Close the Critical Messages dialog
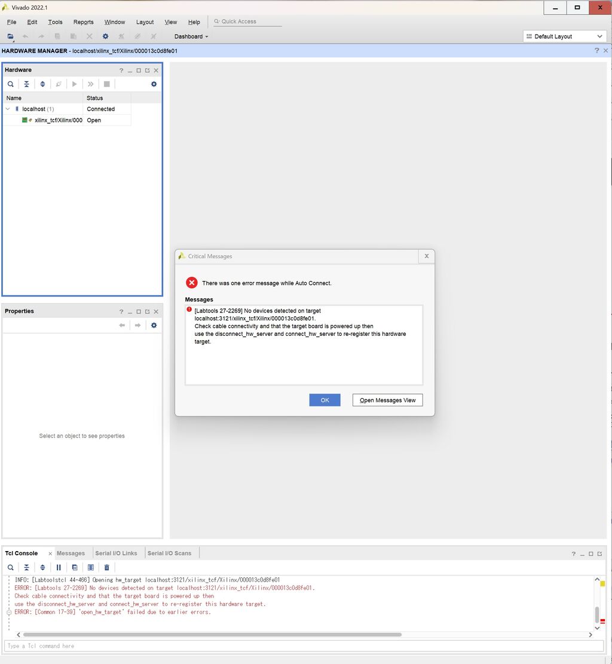Image resolution: width=612 pixels, height=664 pixels. point(427,256)
